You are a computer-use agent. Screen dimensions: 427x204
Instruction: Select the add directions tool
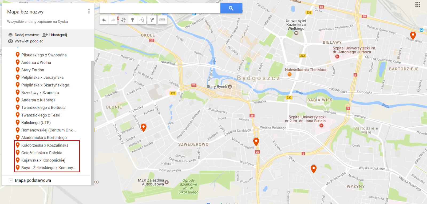tap(152, 20)
